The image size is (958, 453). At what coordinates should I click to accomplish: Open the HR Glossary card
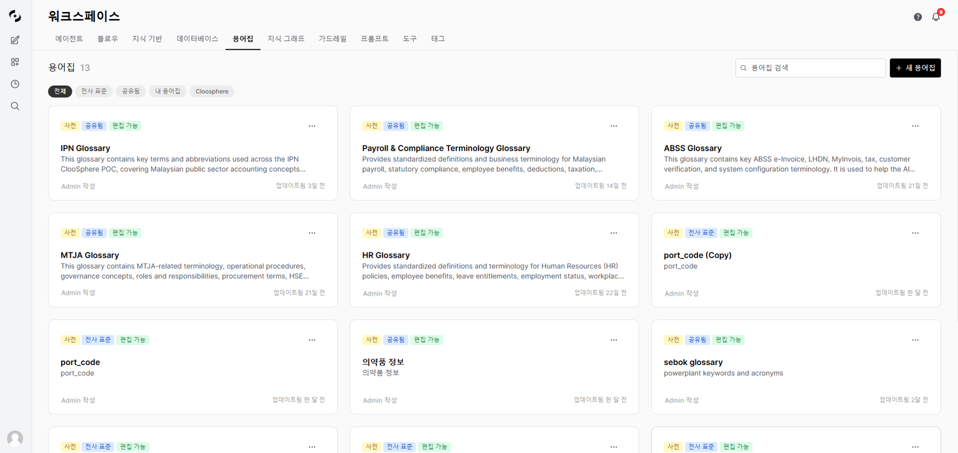494,260
